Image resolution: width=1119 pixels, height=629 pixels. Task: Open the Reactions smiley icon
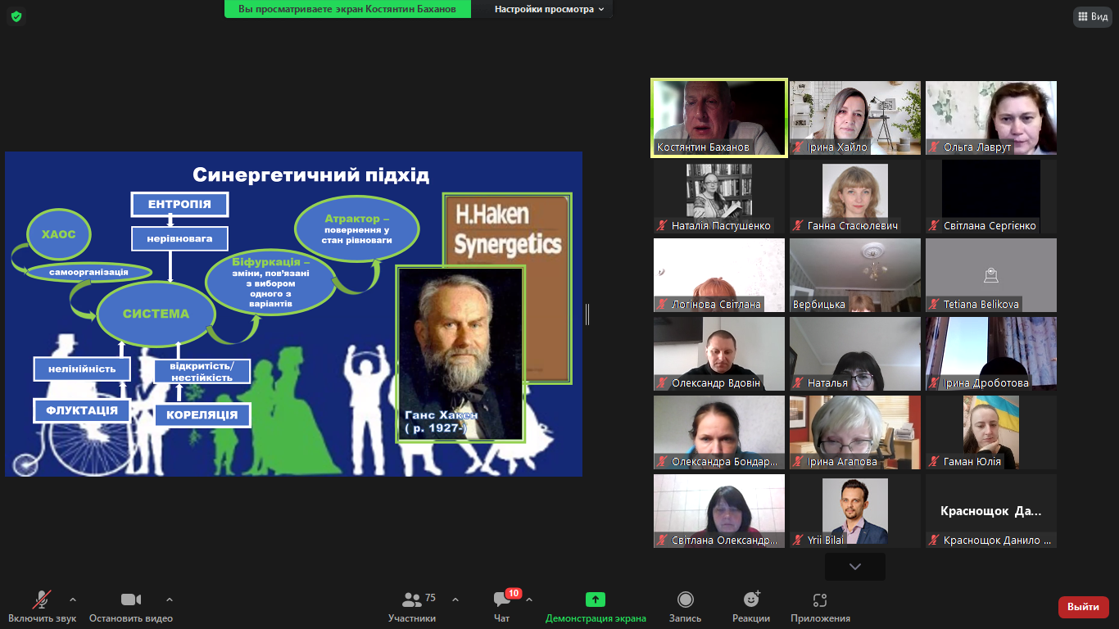[750, 600]
